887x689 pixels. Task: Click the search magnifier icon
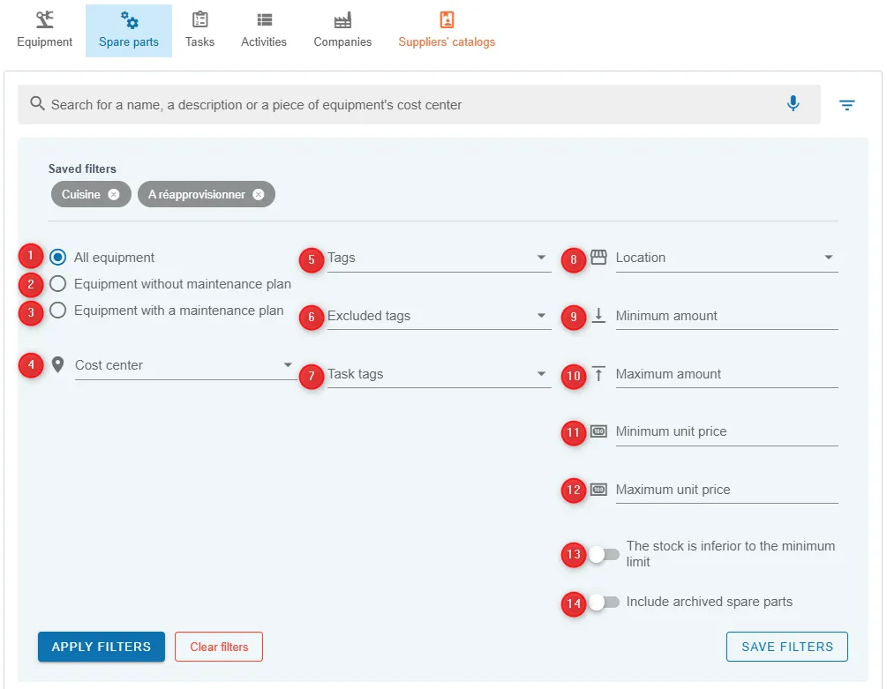point(37,104)
